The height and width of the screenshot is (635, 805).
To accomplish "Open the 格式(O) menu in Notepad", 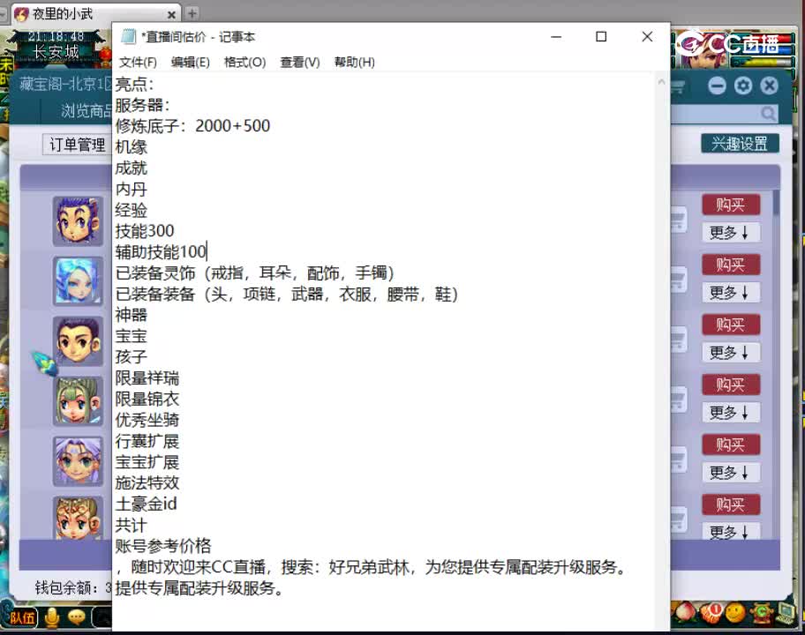I will (245, 62).
